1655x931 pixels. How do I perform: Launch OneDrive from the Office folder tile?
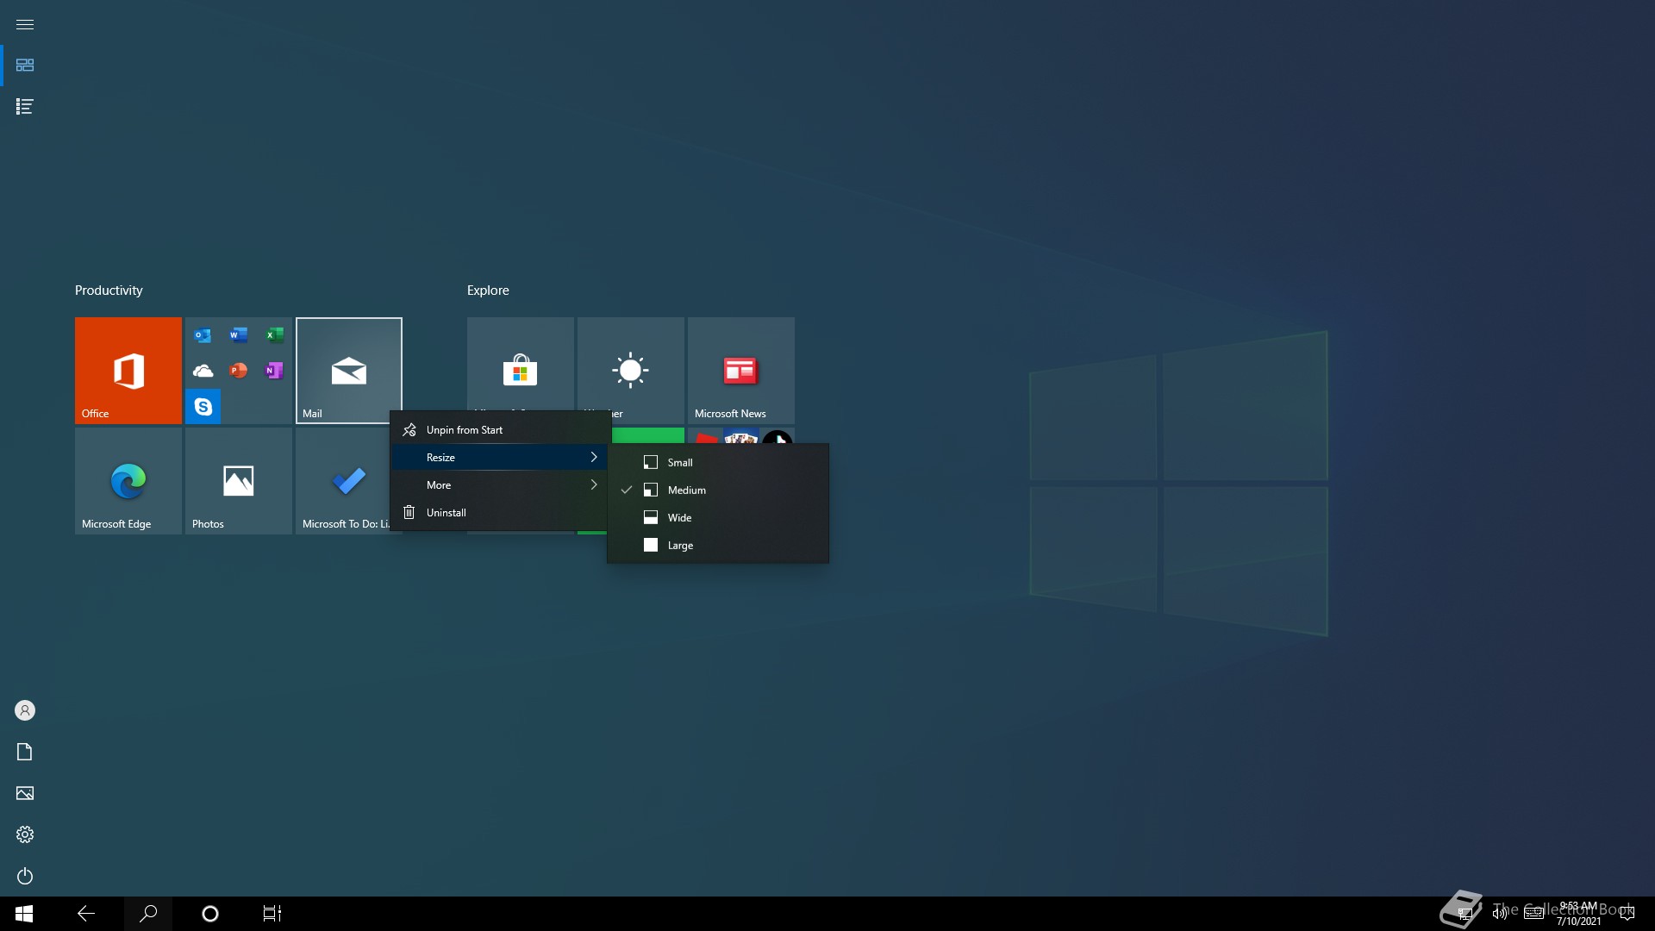coord(203,371)
